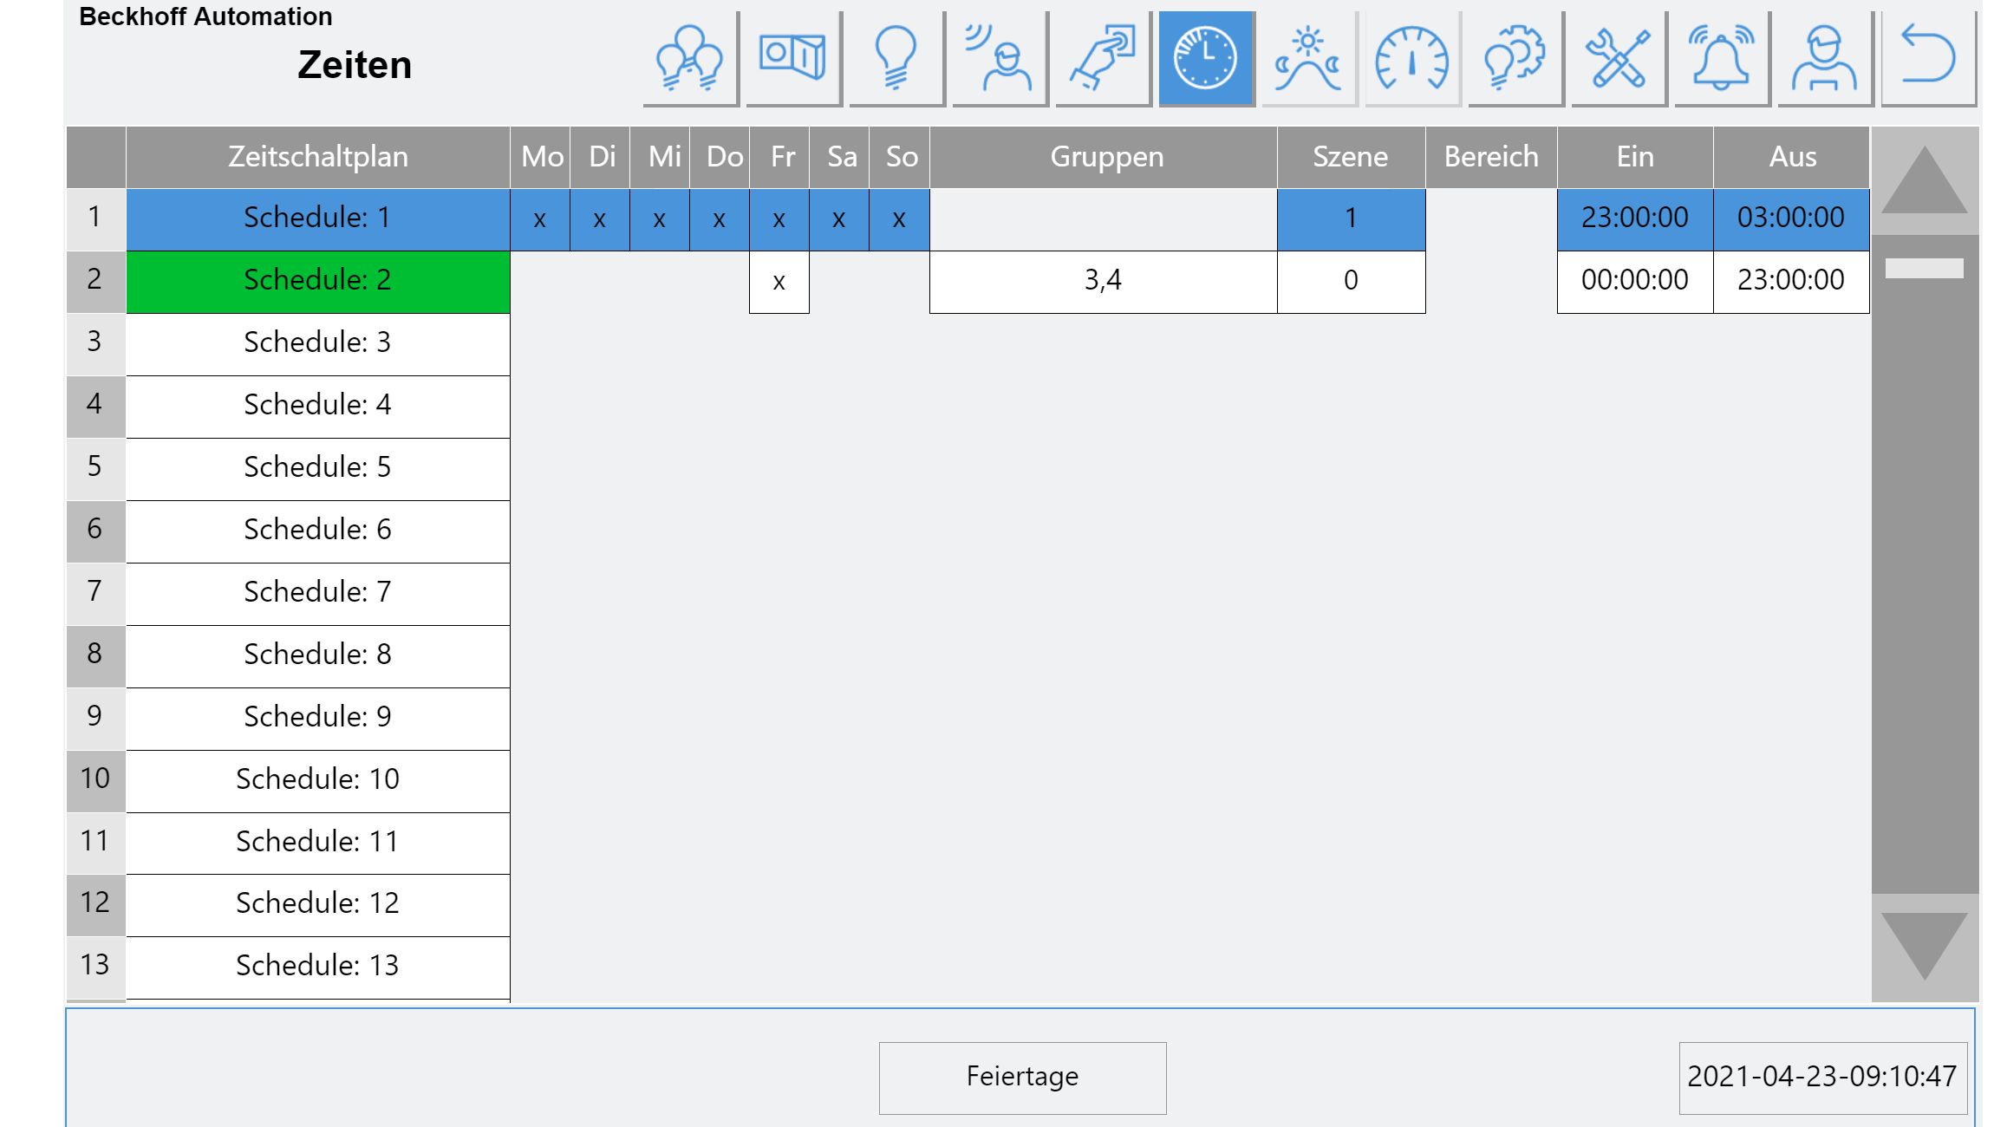This screenshot has height=1127, width=1994.
Task: Select Schedule: 9 in the list
Action: 318,719
